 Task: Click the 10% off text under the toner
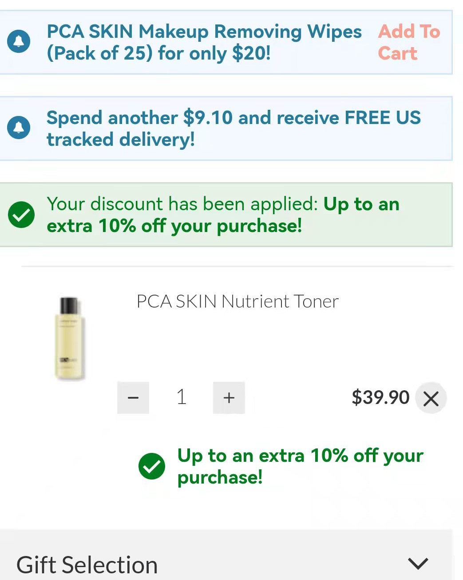tap(300, 466)
